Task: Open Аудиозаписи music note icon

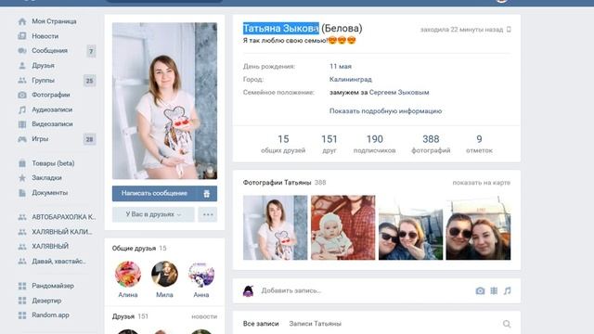Action: 22,109
